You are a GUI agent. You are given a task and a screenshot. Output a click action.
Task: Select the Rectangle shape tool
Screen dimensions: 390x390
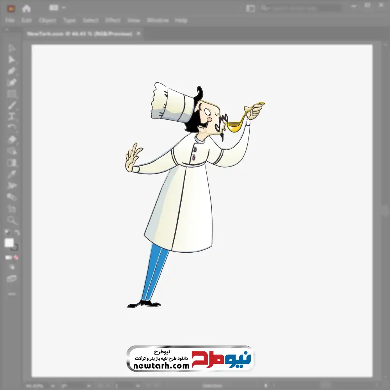12,94
